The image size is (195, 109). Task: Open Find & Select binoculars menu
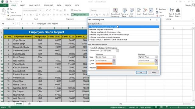pos(178,13)
